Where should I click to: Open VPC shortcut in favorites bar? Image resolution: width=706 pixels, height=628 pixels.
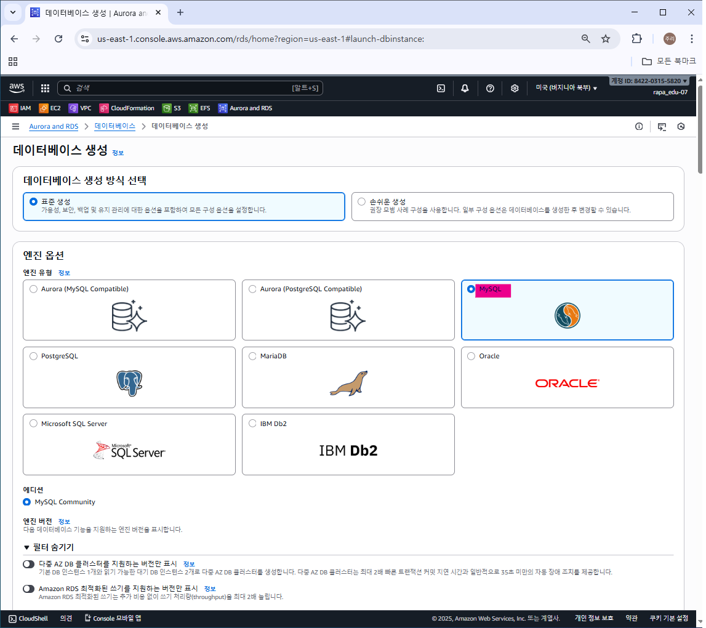pyautogui.click(x=80, y=108)
